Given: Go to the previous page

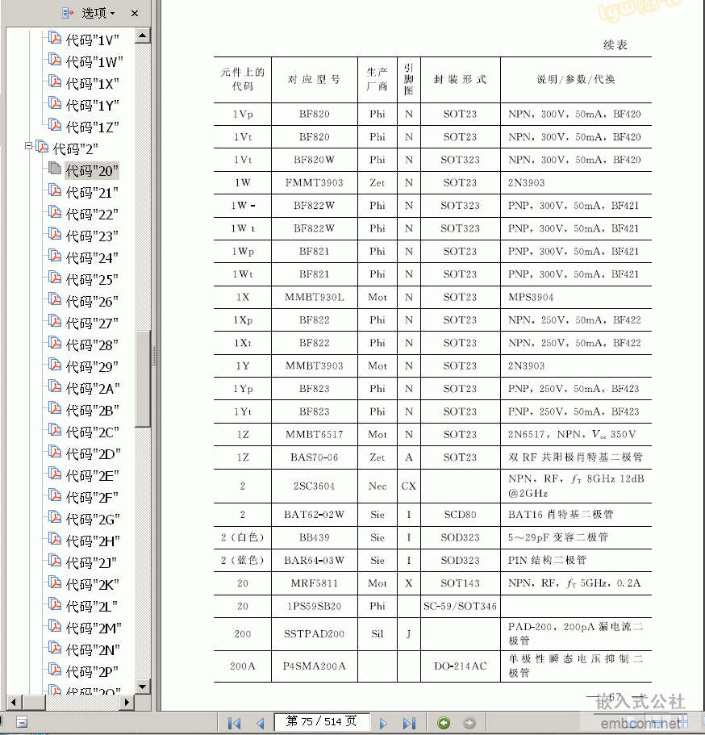Looking at the screenshot, I should [x=261, y=723].
